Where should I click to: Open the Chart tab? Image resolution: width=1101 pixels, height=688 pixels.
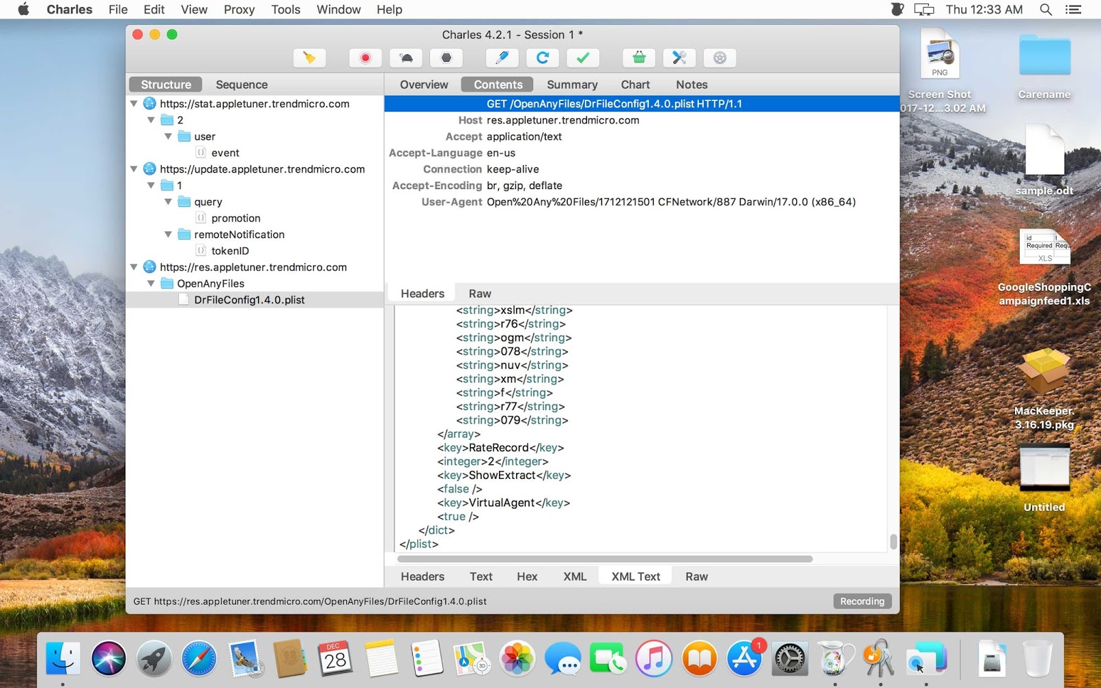pyautogui.click(x=635, y=85)
